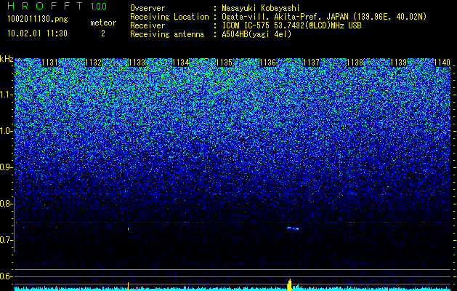Screen dimensions: 457x291
Task: Click the 0.9 frequency axis label
Action: [7, 167]
